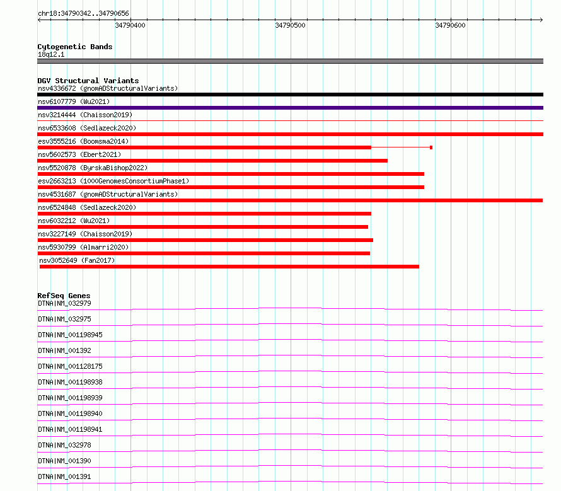Open variant nsv5602573 (Ebert2021) label
The height and width of the screenshot is (491, 561).
[x=79, y=154]
